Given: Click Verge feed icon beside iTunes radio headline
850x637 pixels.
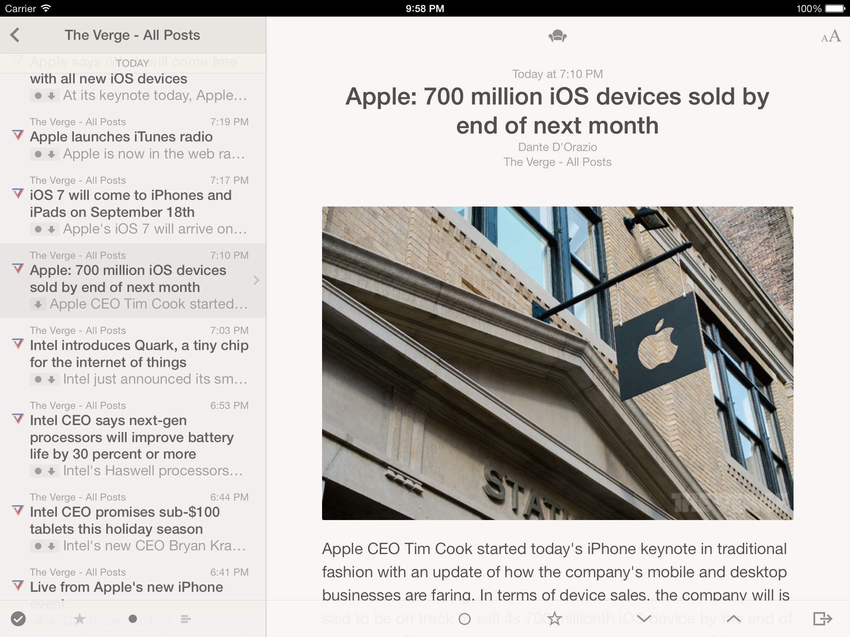Looking at the screenshot, I should [18, 135].
